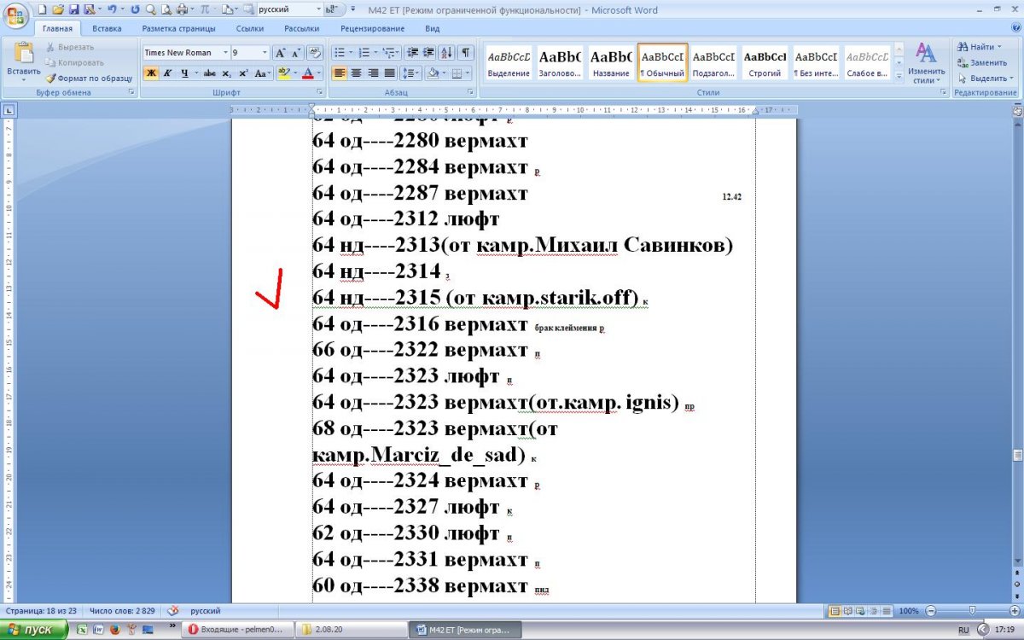This screenshot has width=1024, height=640.
Task: Click the text highlight color button
Action: pyautogui.click(x=284, y=73)
